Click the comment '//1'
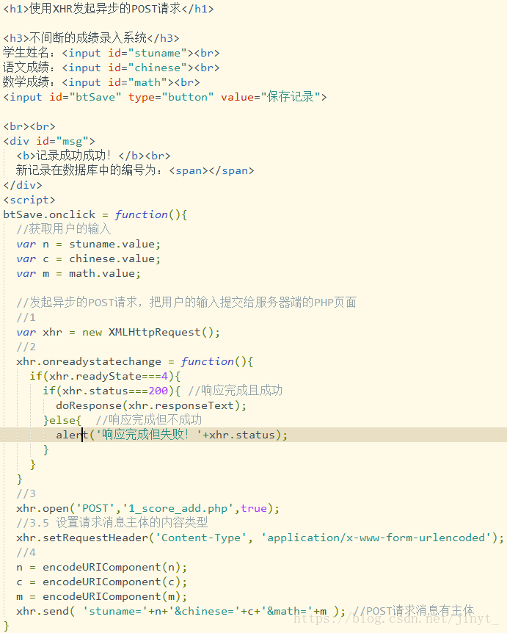 (26, 317)
